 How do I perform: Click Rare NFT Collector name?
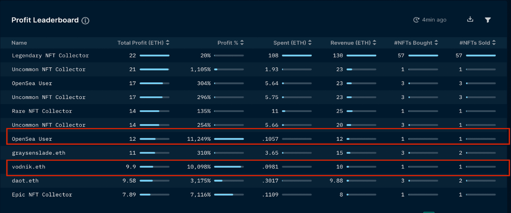tap(42, 111)
